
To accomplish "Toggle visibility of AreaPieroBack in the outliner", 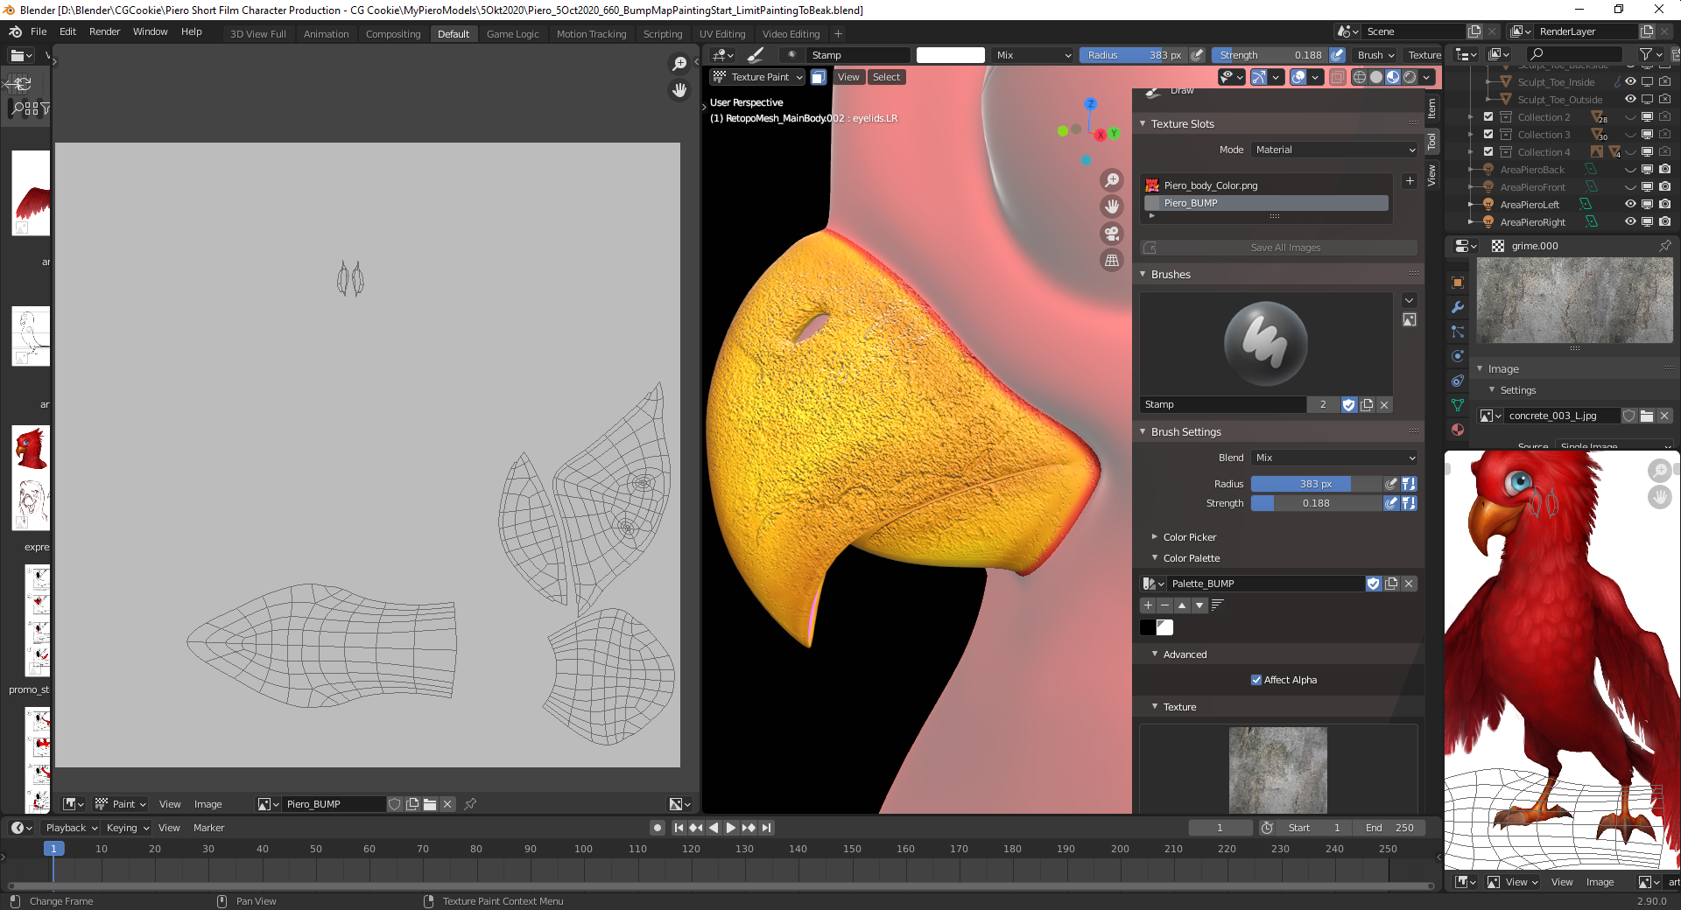I will coord(1630,170).
